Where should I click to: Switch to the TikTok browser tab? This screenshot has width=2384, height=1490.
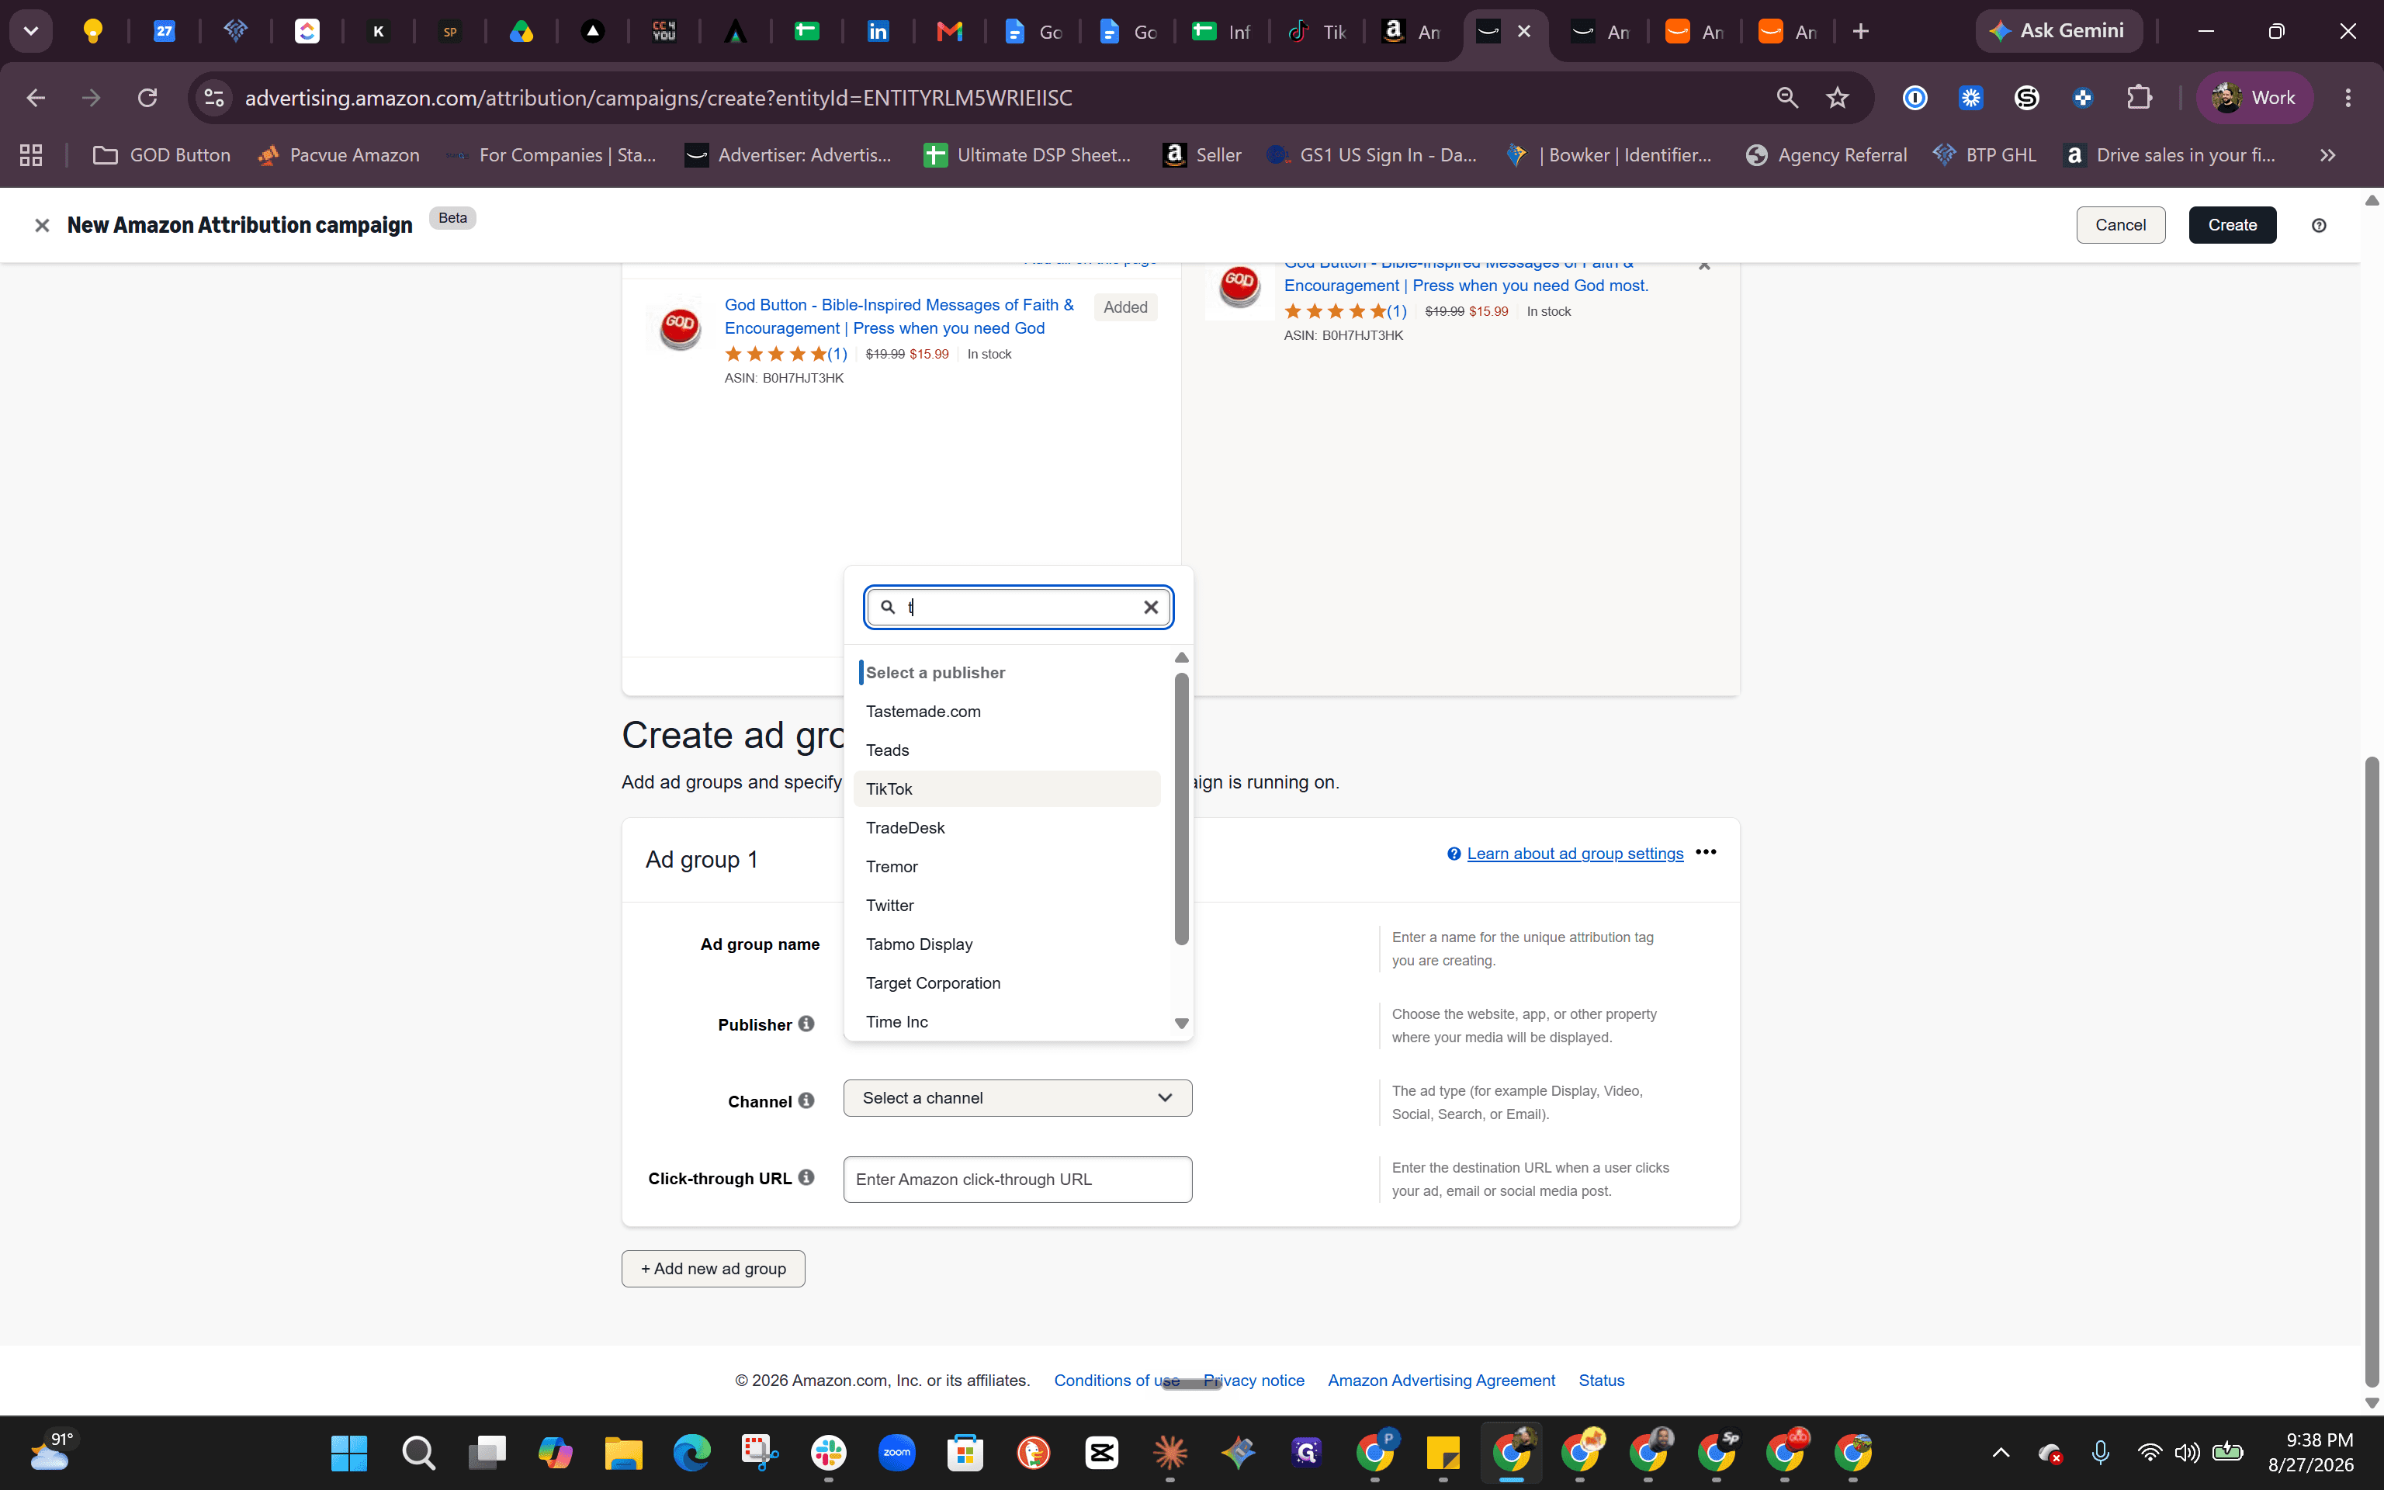pos(1318,32)
